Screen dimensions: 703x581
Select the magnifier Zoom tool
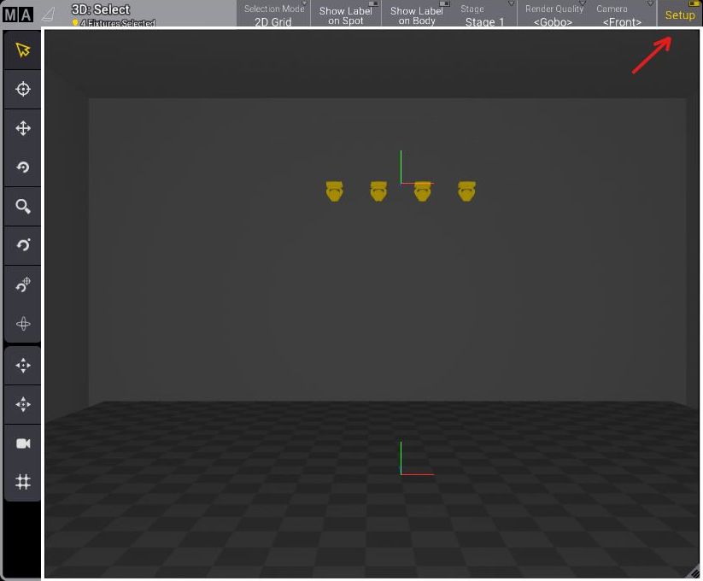click(23, 207)
